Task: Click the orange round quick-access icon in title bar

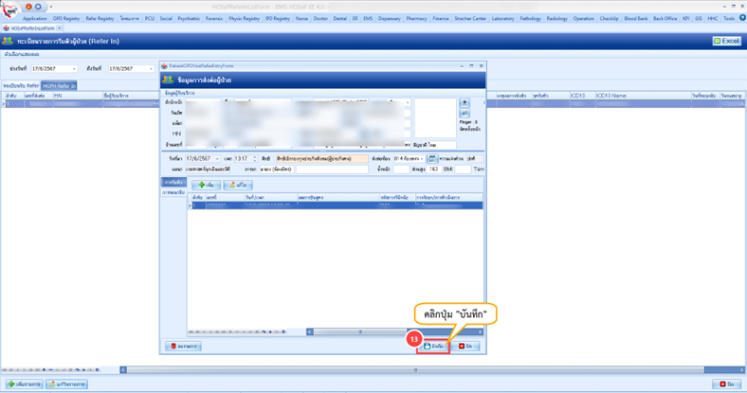Action: point(28,7)
